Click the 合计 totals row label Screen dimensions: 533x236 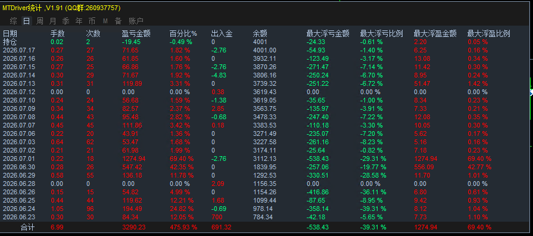coord(27,227)
